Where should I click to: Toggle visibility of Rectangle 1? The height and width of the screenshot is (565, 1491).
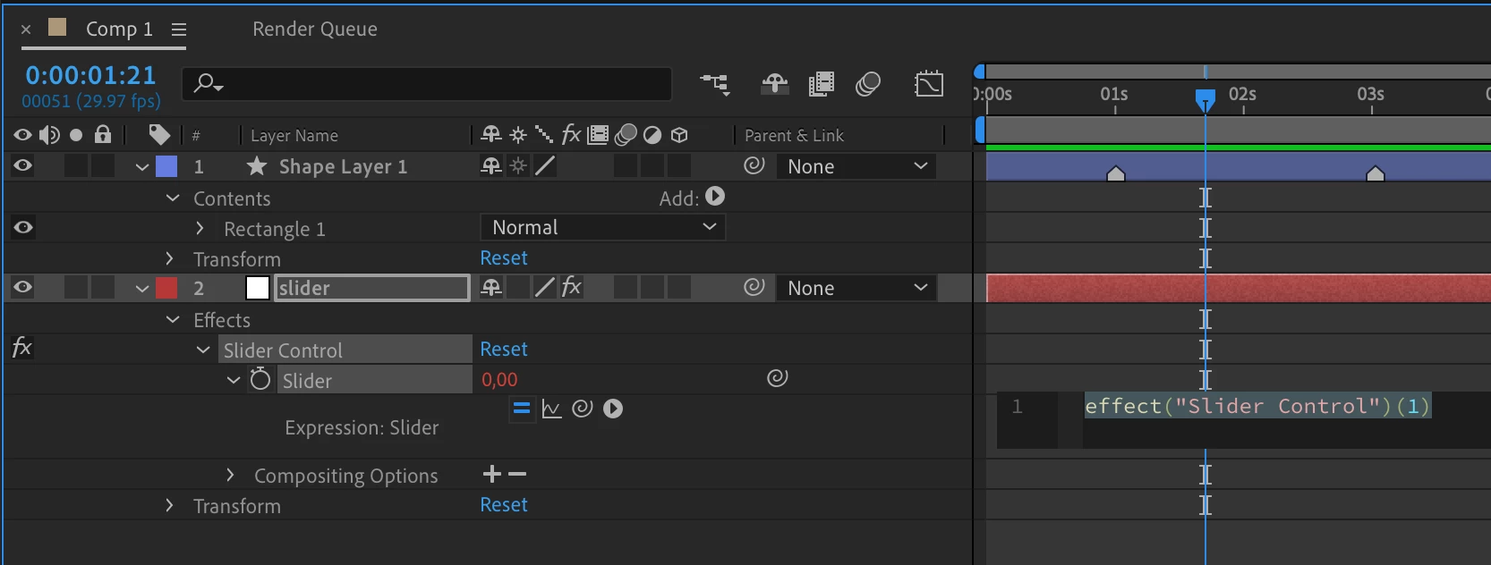click(x=23, y=227)
